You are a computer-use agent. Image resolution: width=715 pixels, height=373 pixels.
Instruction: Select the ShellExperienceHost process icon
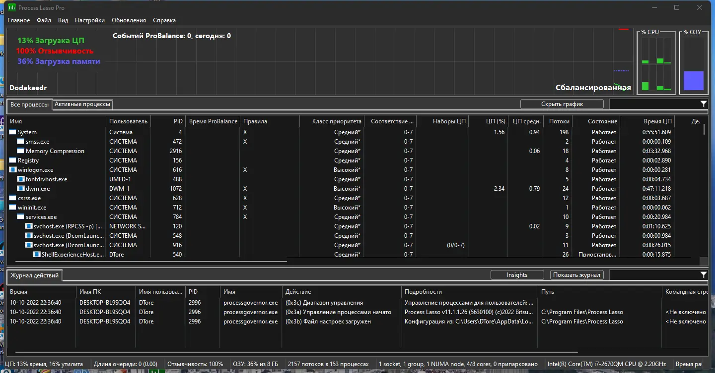coord(37,255)
